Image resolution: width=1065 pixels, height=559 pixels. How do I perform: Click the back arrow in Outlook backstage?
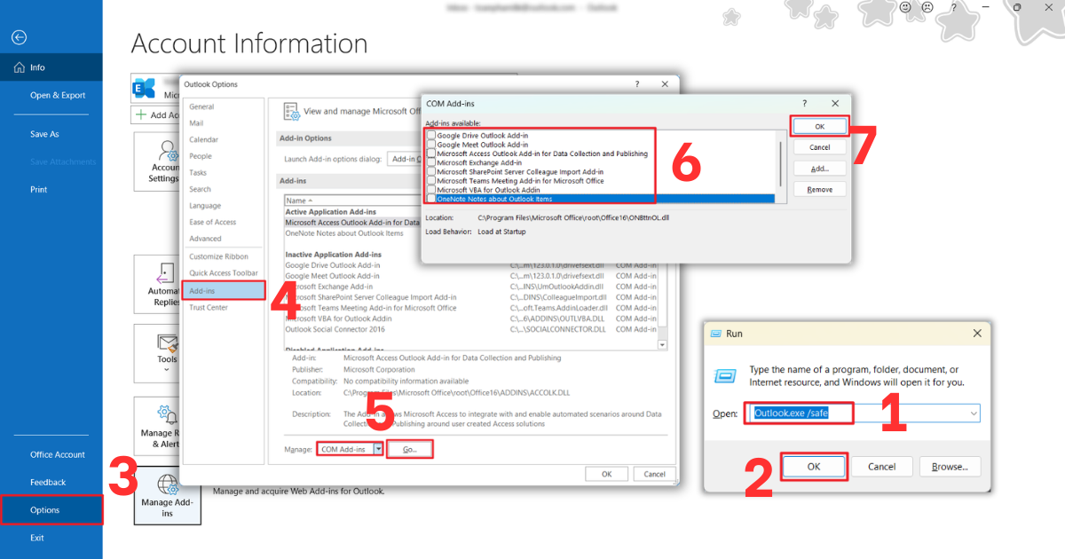(19, 37)
